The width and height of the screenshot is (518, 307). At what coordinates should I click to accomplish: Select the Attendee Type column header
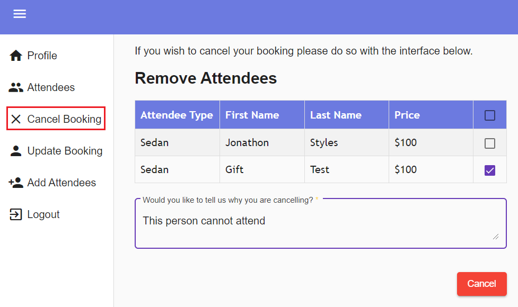click(177, 114)
